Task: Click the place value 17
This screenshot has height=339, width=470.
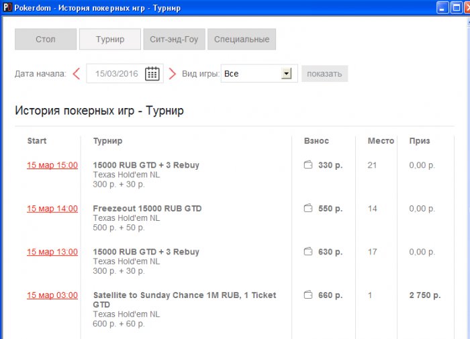Action: pos(372,252)
